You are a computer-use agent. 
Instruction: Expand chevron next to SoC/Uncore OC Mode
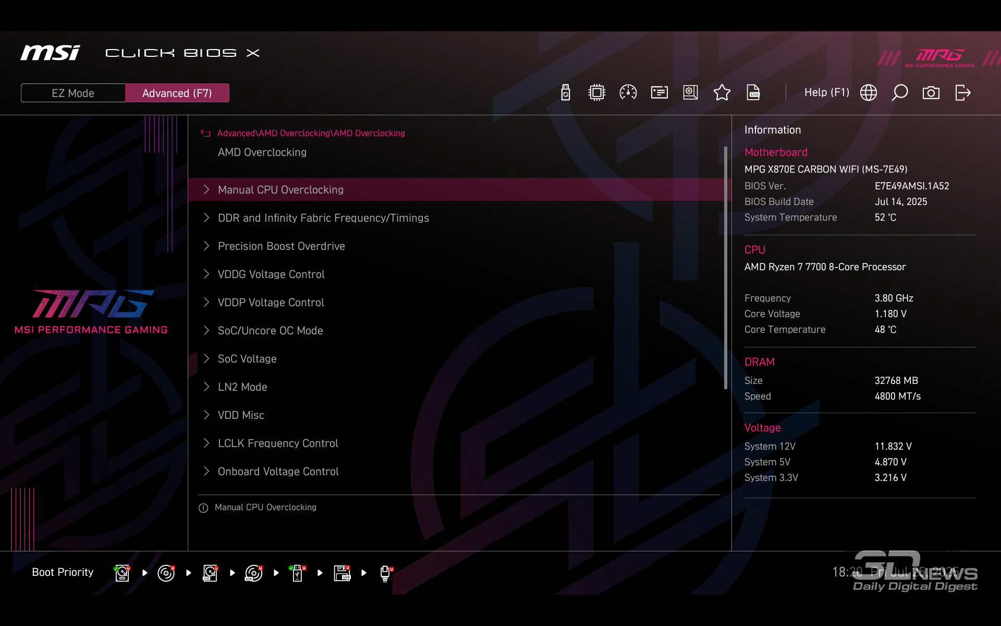tap(206, 330)
